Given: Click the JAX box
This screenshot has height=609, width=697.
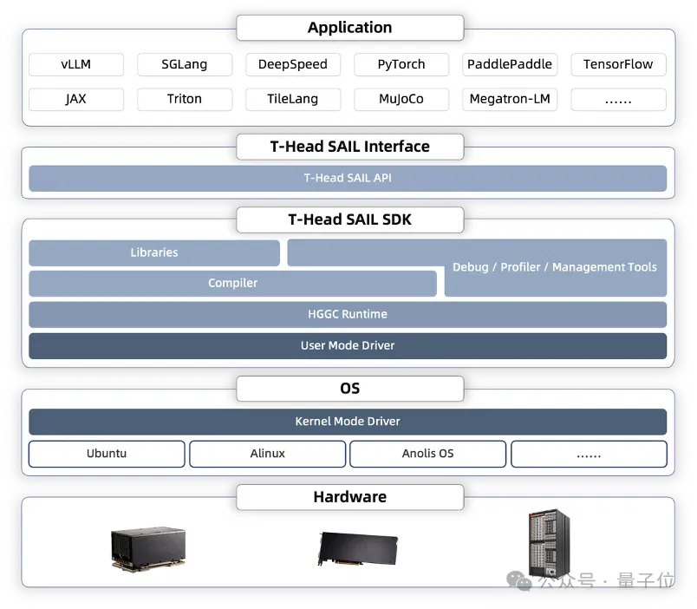Looking at the screenshot, I should pos(76,99).
